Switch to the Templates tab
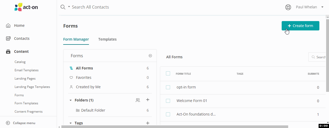The width and height of the screenshot is (329, 128). click(107, 39)
